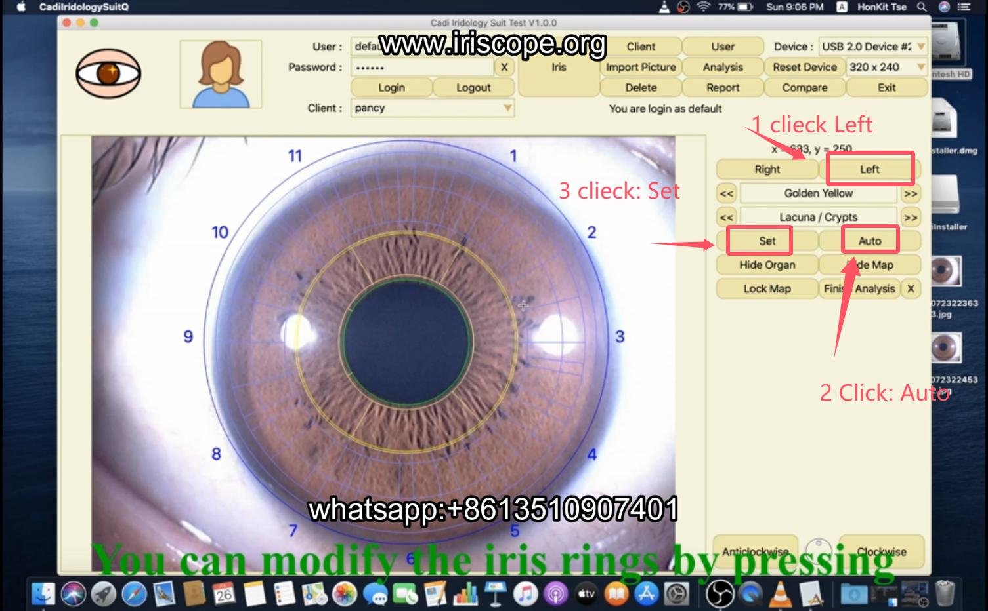The height and width of the screenshot is (611, 988).
Task: Select the Right eye button
Action: (x=767, y=169)
